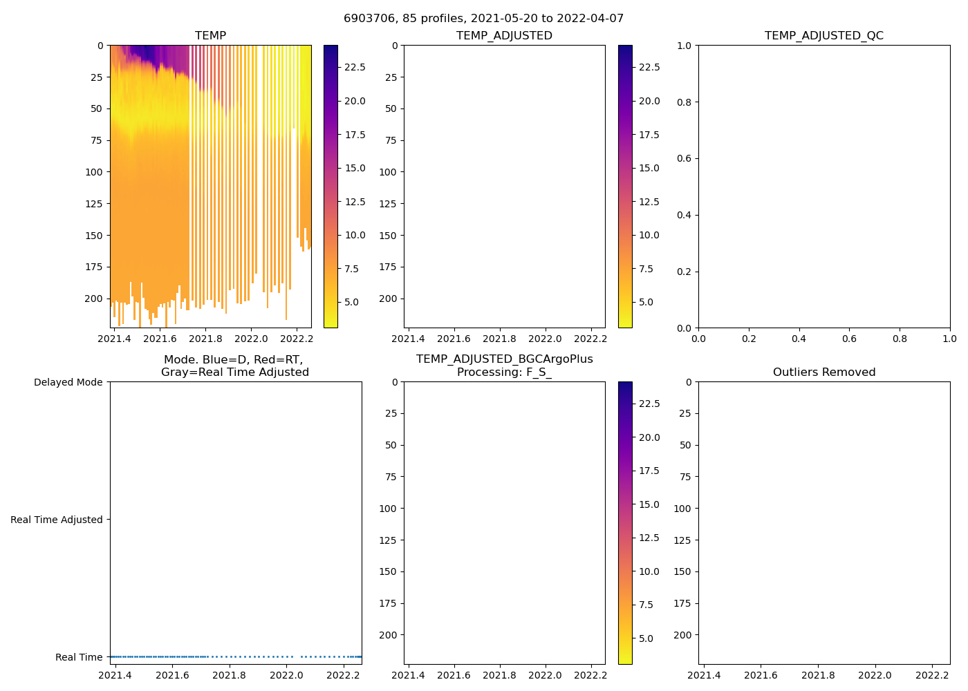Click the TEMP plot title
Viewport: 968px width, 691px height.
tap(210, 35)
